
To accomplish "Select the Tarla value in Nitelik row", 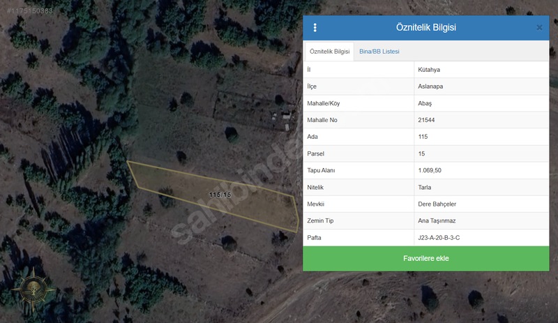I will coord(424,187).
